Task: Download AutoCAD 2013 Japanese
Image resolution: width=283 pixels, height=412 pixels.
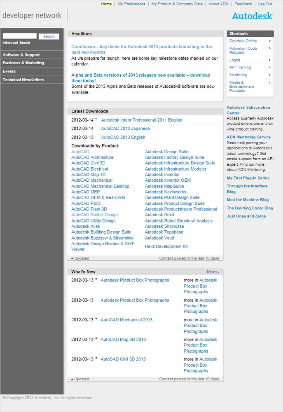Action: pyautogui.click(x=125, y=129)
